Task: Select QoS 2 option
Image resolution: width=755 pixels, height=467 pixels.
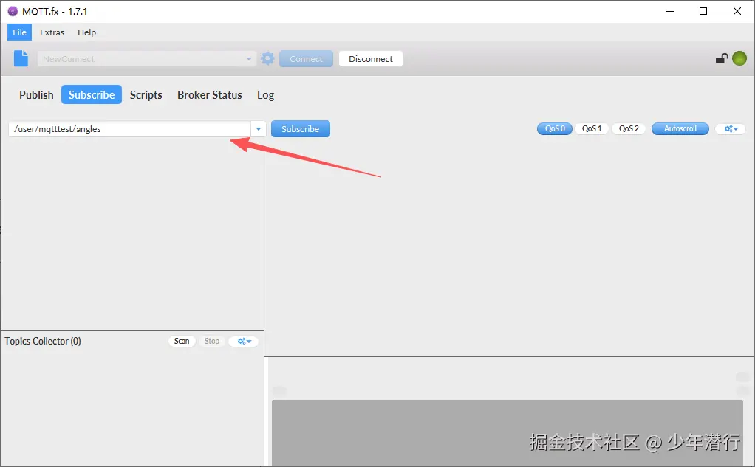Action: tap(629, 129)
